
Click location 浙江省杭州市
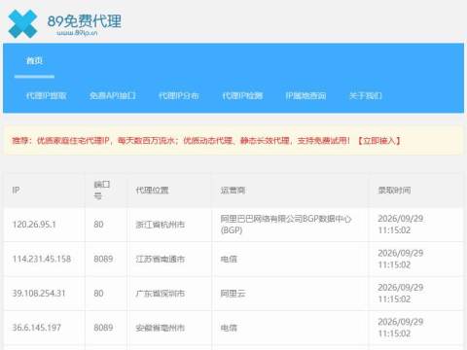[x=161, y=225]
